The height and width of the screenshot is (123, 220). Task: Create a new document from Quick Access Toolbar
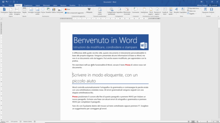click(14, 2)
